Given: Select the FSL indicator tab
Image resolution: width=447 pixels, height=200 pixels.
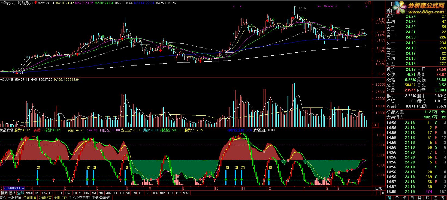Looking at the screenshot, I should pyautogui.click(x=51, y=193).
